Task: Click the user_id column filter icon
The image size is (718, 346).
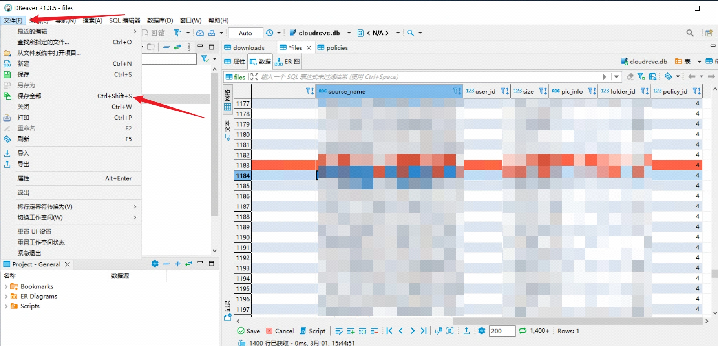Action: coord(505,91)
